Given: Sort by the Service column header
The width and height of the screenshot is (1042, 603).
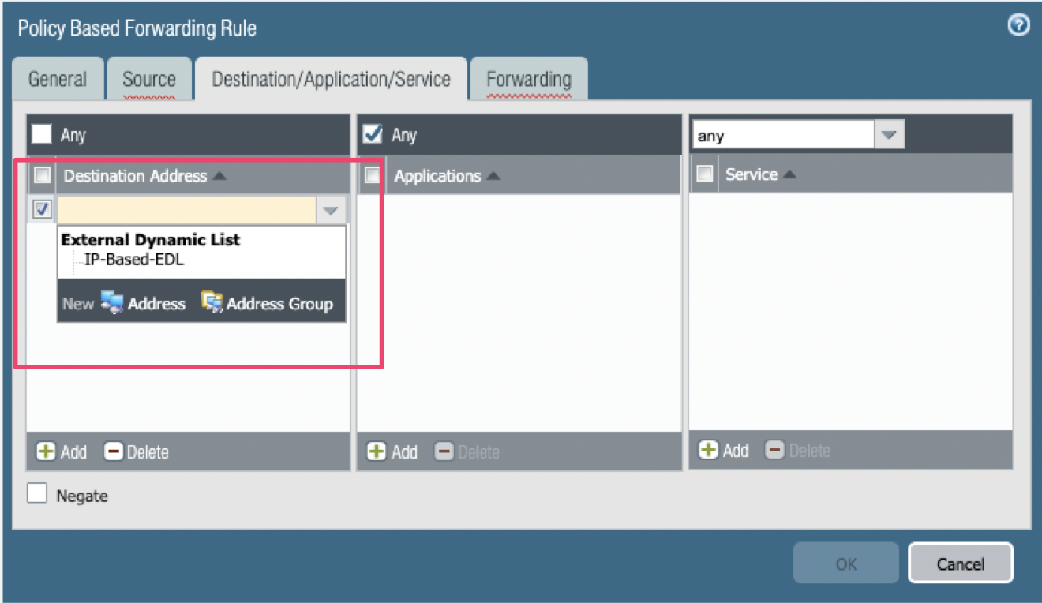Looking at the screenshot, I should coord(761,174).
